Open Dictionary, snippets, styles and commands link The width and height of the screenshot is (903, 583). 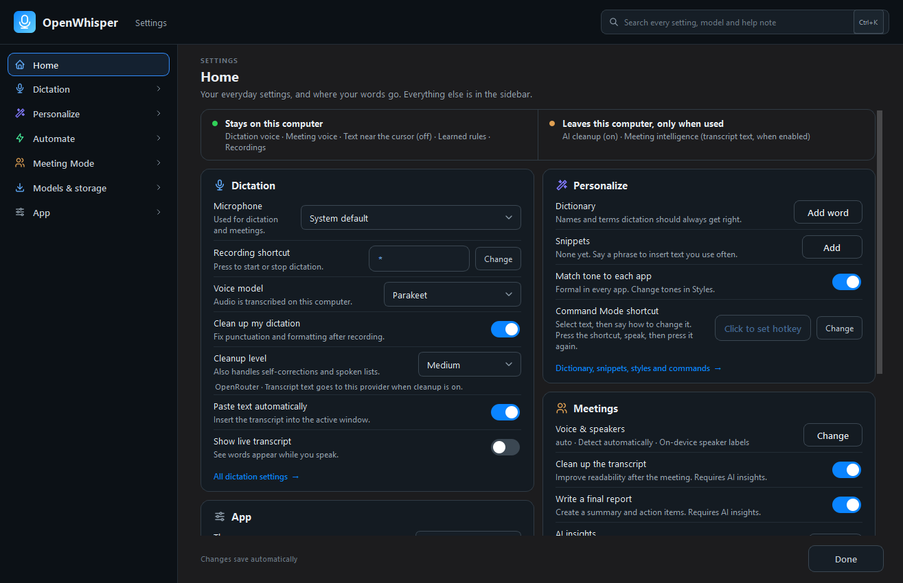click(x=639, y=368)
